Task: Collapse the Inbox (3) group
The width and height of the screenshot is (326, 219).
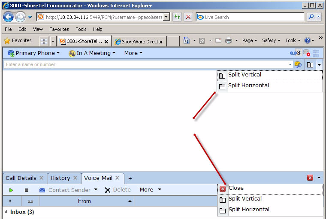Action: [6, 212]
